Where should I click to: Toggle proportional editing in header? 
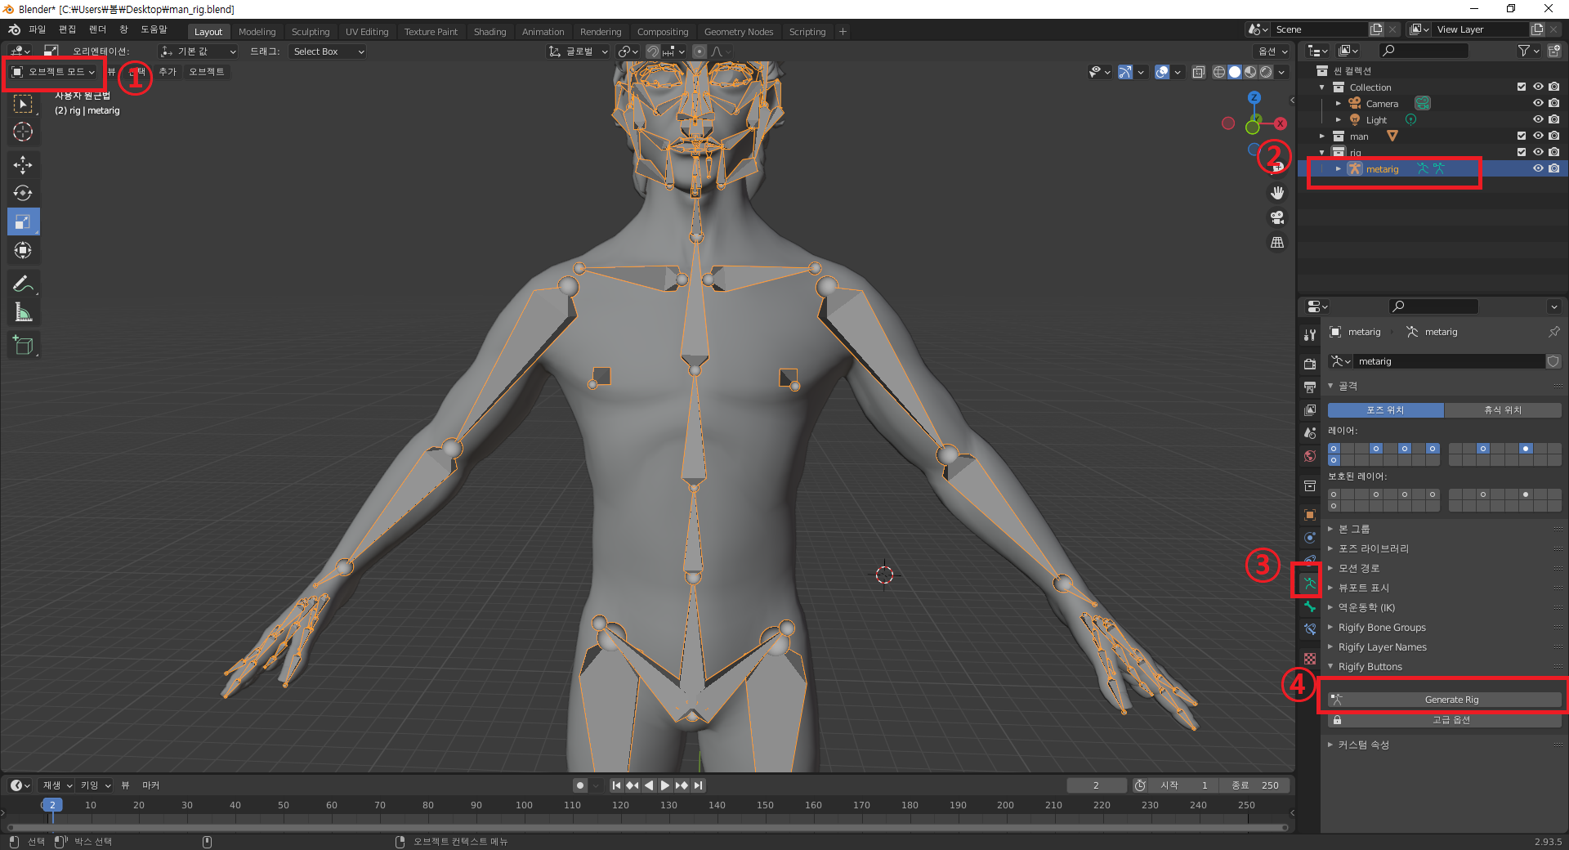[700, 51]
